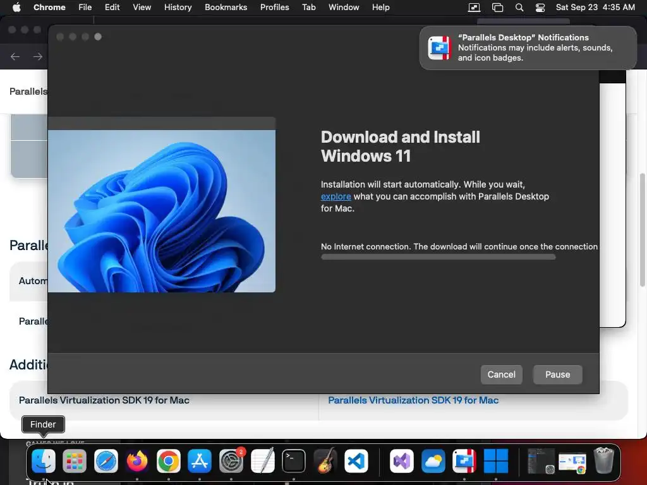Screen dimensions: 647x485
Task: Click the 'Download and Install Windows 11' heading
Action: tap(400, 147)
